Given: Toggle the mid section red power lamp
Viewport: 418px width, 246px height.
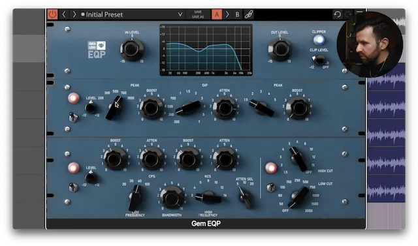Looking at the screenshot, I should tap(74, 98).
